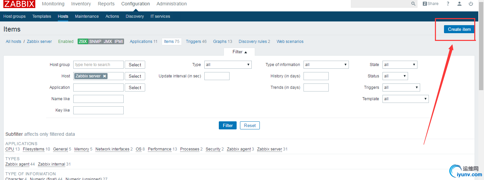Click the IPMI availability badge
The width and height of the screenshot is (484, 180).
[119, 42]
